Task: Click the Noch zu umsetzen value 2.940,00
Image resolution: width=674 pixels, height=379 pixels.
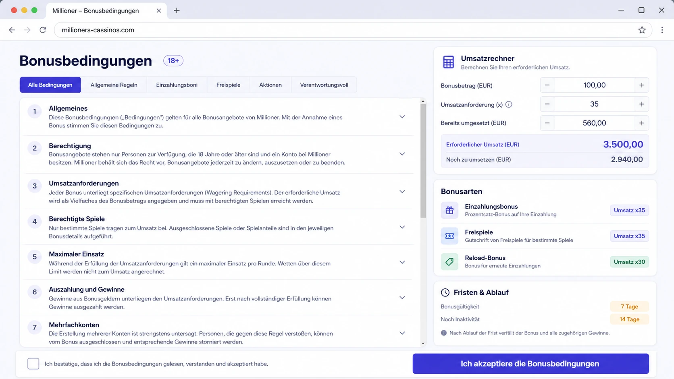Action: click(x=627, y=159)
